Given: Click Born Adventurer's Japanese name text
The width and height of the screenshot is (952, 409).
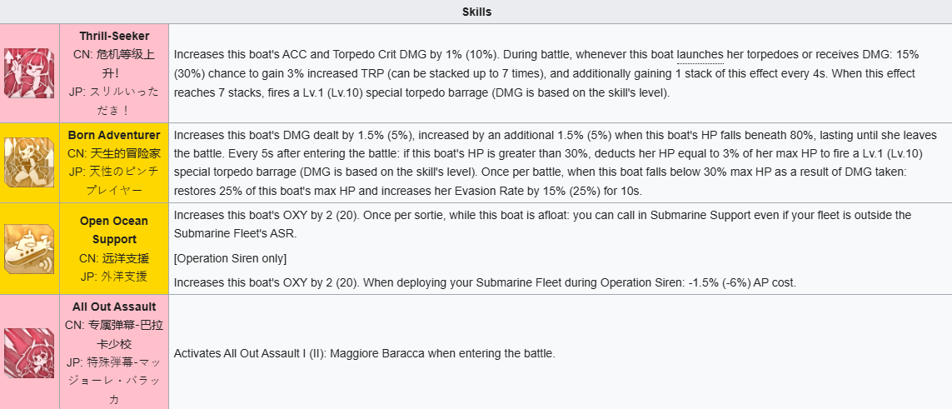Looking at the screenshot, I should pyautogui.click(x=114, y=179).
